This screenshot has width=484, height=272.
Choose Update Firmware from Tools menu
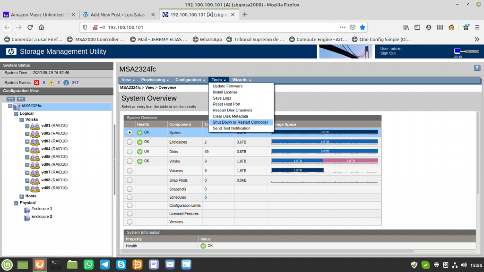tap(227, 86)
